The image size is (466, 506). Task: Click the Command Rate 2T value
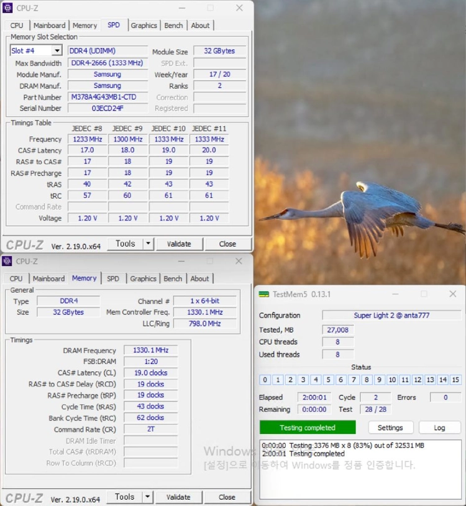(x=150, y=429)
